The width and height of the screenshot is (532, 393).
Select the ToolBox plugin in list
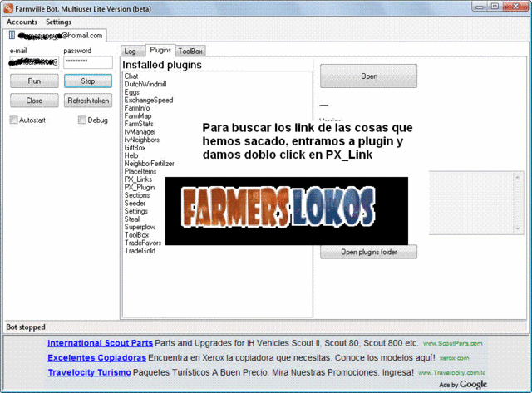(x=136, y=234)
